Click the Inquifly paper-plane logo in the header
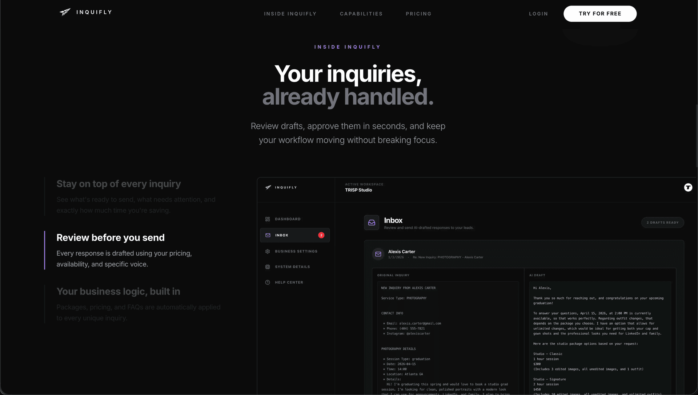 tap(65, 12)
